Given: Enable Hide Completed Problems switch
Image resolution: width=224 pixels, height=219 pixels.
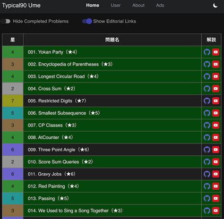Looking at the screenshot, I should (6, 21).
